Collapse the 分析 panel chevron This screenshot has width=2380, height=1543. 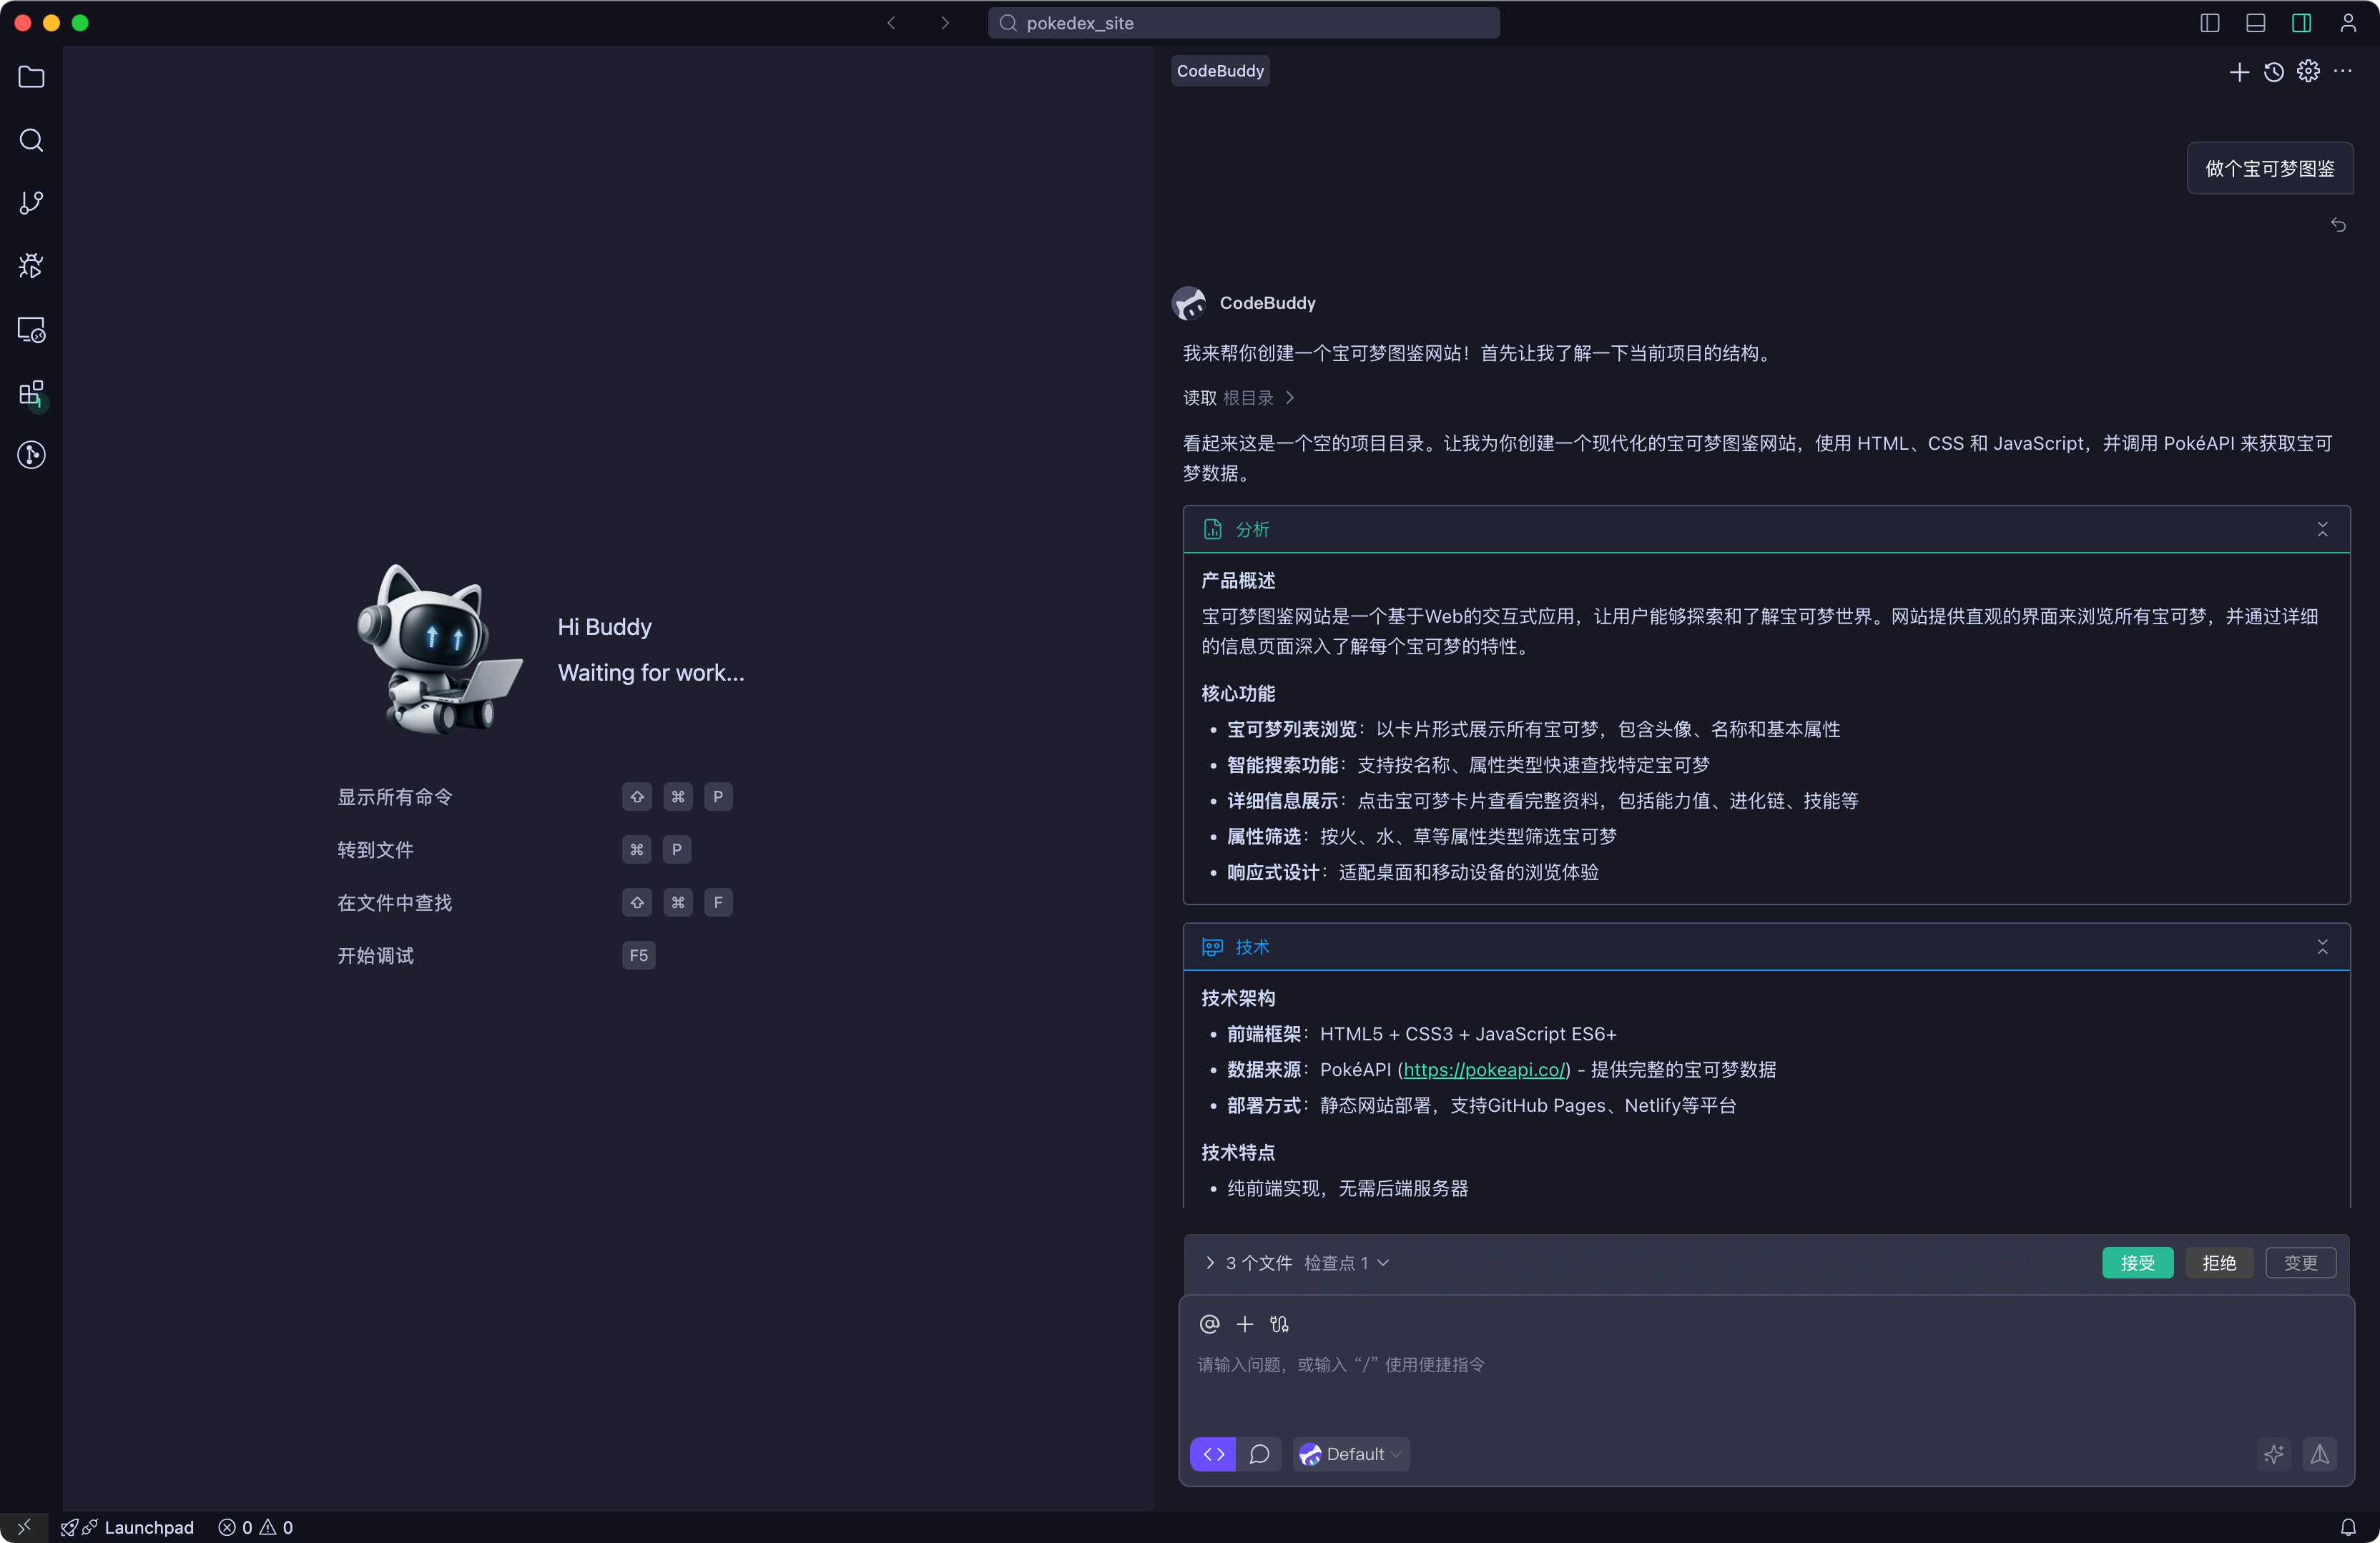click(x=2323, y=529)
